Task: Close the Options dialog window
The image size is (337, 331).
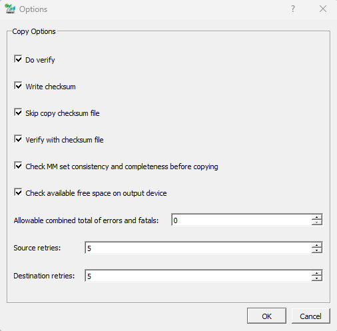Action: (323, 9)
